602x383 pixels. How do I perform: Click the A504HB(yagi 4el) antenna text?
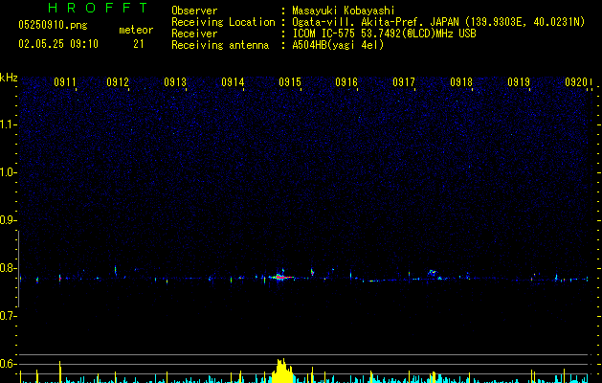tap(338, 45)
